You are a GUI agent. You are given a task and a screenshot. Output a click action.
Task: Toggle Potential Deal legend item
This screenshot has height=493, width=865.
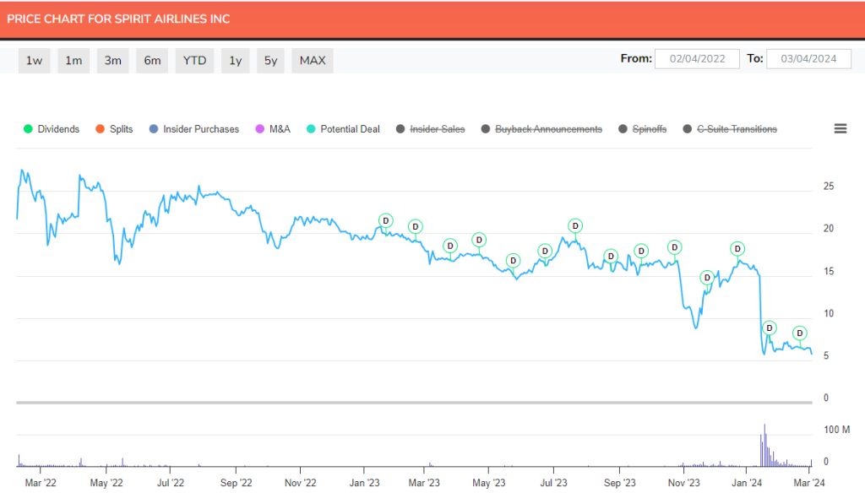click(x=343, y=129)
